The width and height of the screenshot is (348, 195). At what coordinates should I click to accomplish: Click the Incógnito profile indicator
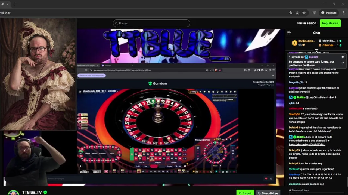[x=329, y=13]
